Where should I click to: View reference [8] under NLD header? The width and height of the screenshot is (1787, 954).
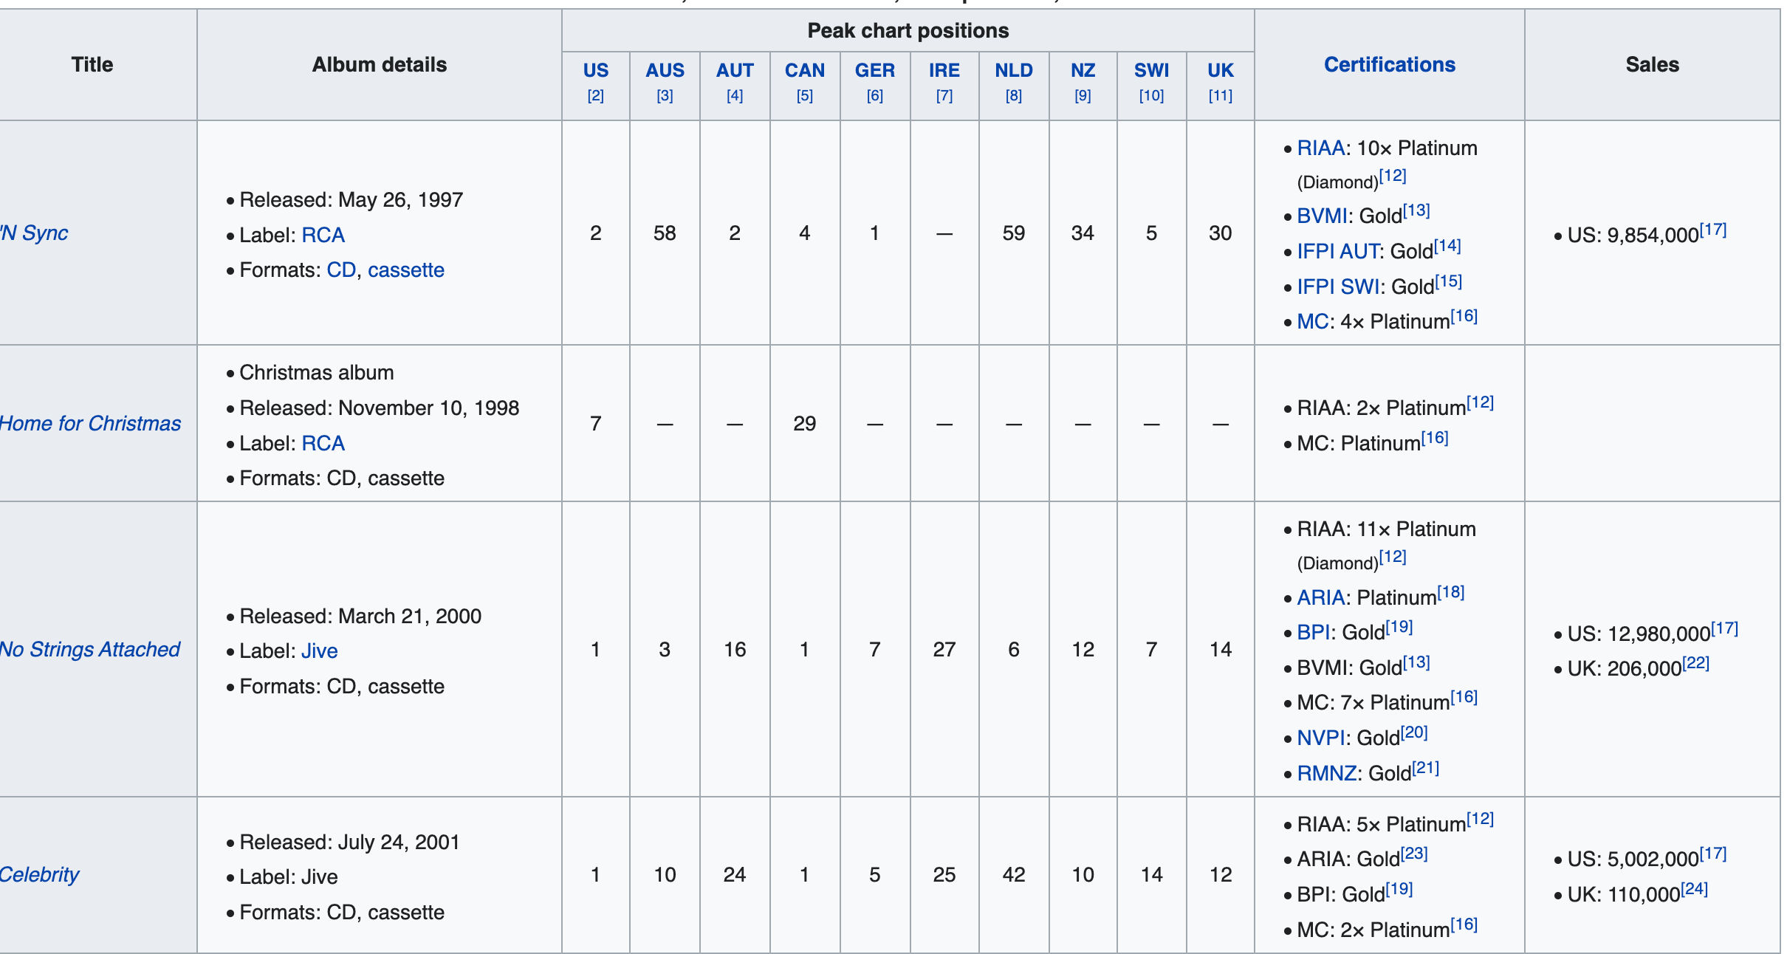pyautogui.click(x=1014, y=96)
